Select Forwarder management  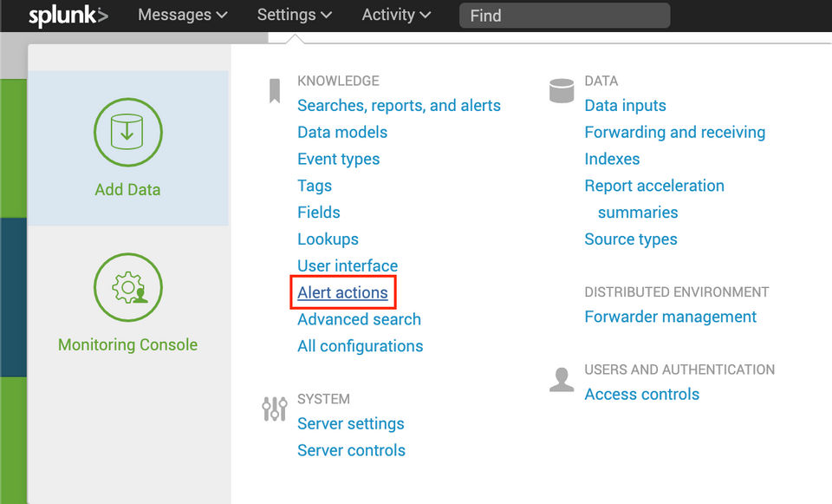coord(670,317)
